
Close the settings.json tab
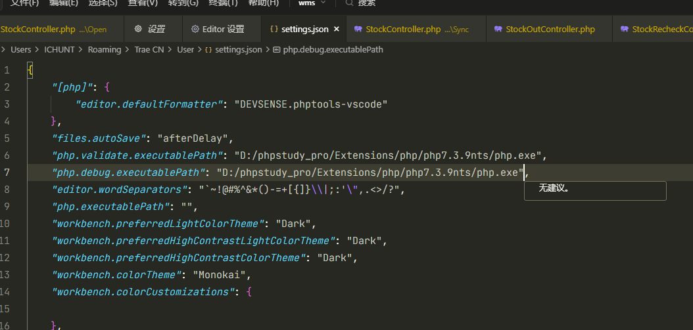[337, 29]
